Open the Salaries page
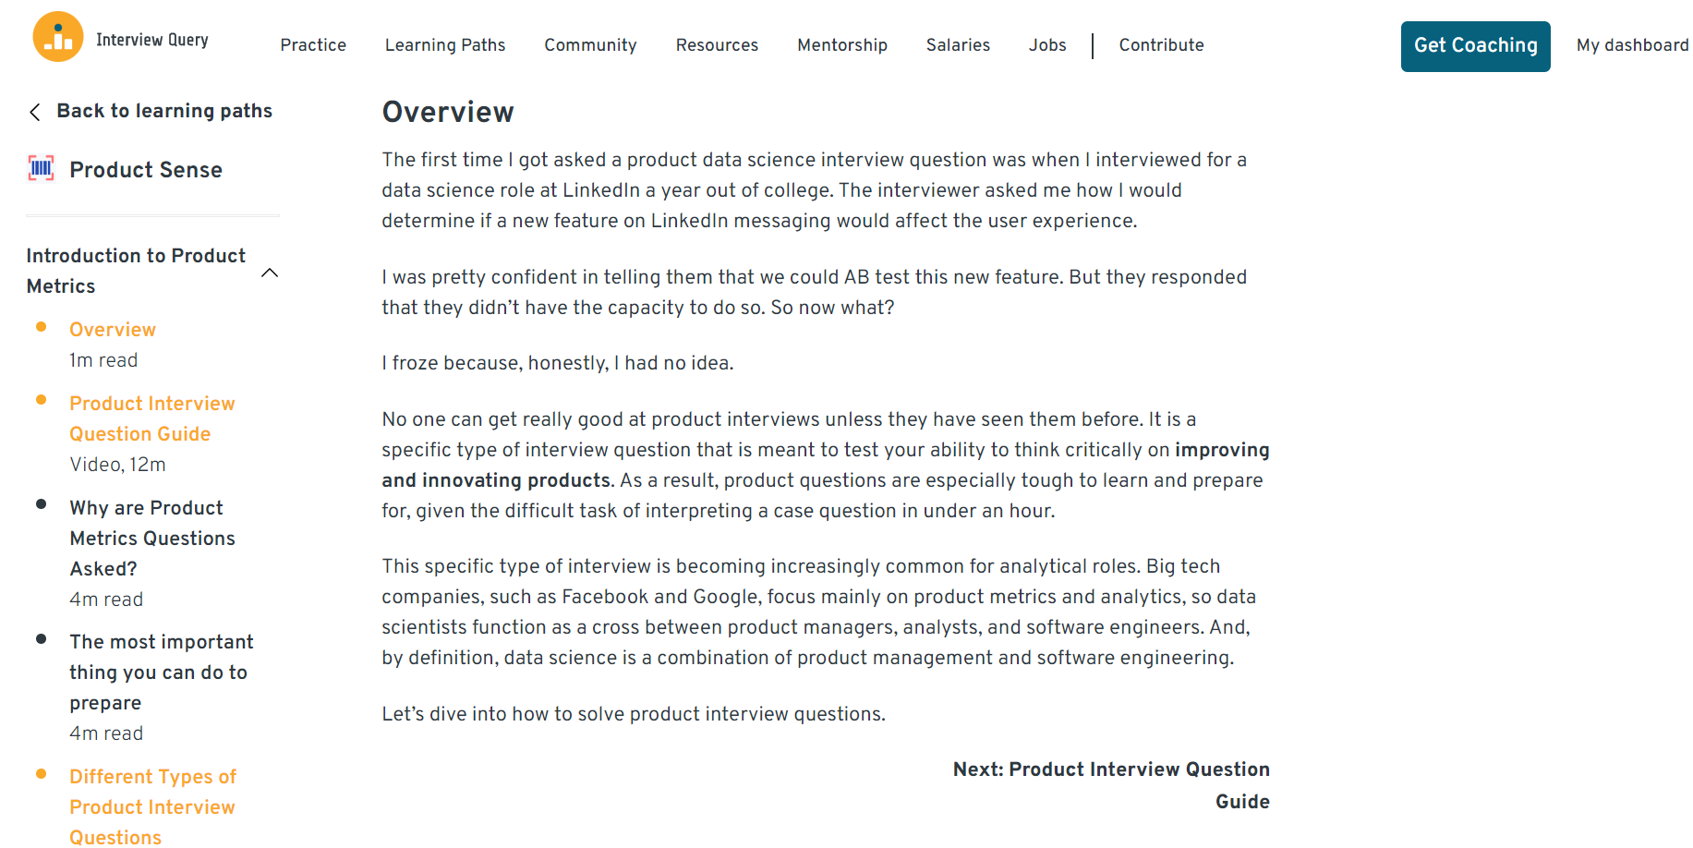The image size is (1693, 848). tap(958, 45)
